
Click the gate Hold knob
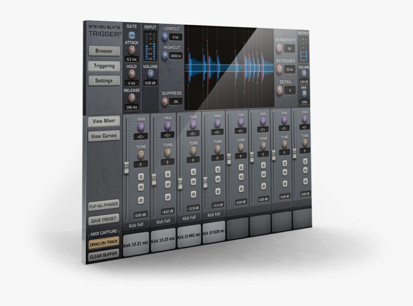(132, 74)
